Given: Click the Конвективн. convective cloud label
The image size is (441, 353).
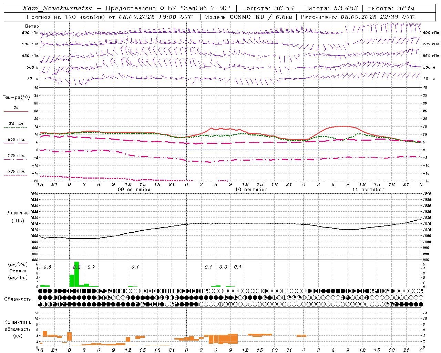Looking at the screenshot, I should (x=18, y=322).
